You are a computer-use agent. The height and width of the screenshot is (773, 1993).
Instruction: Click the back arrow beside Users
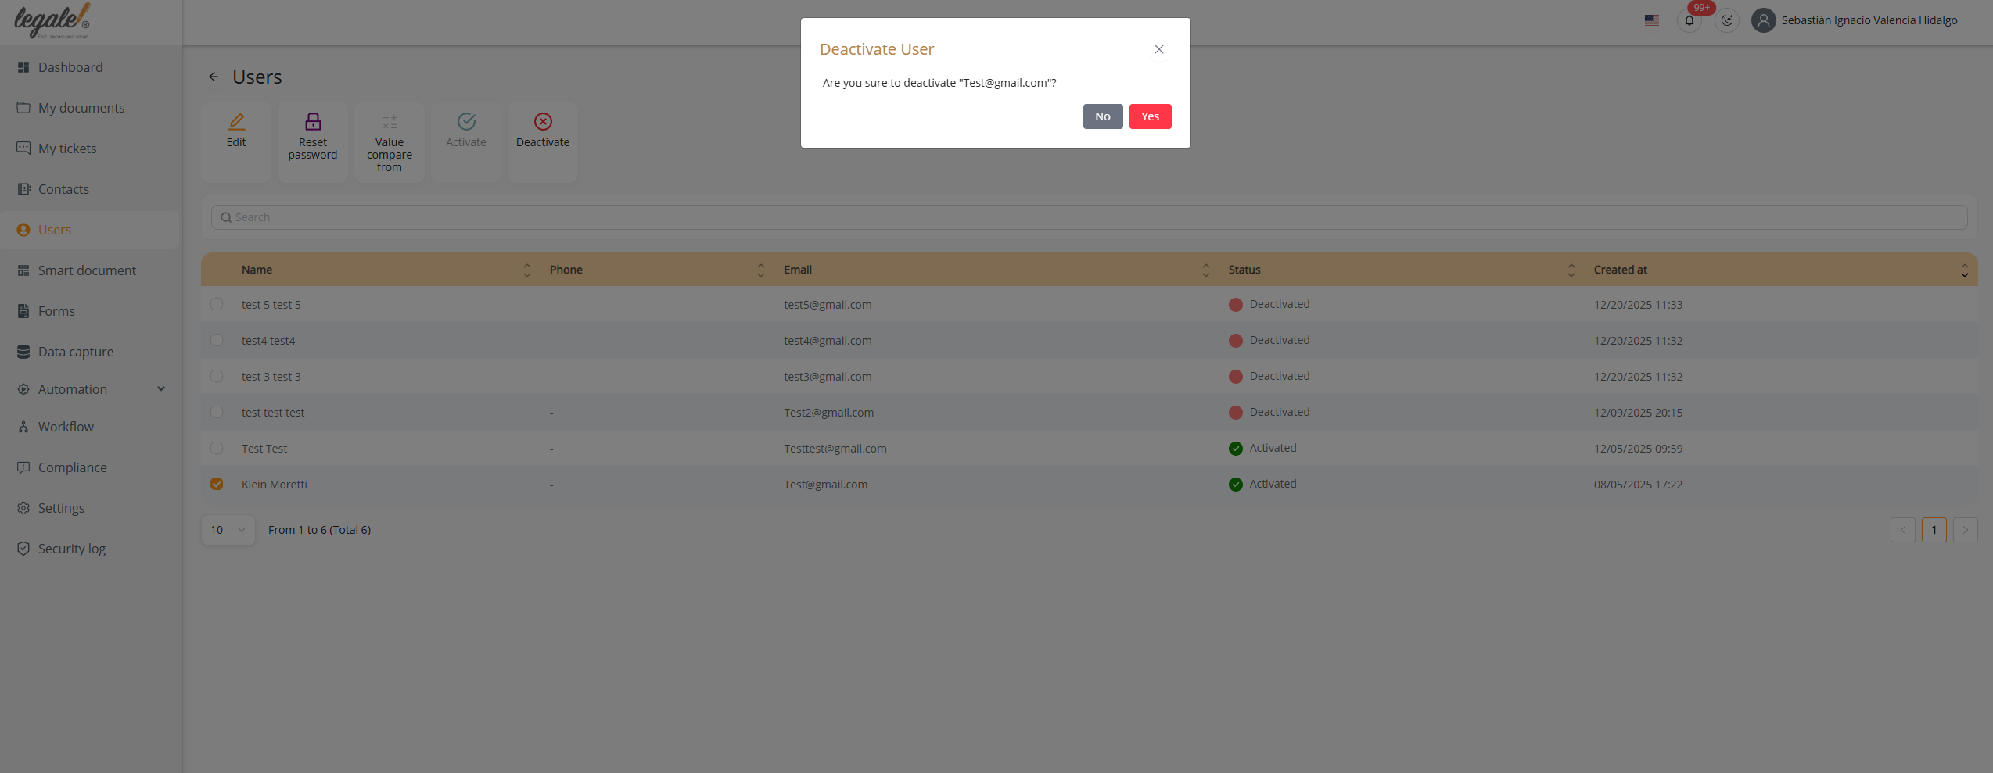[x=214, y=77]
